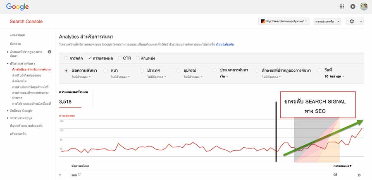Open the Google notifications bell

(353, 7)
